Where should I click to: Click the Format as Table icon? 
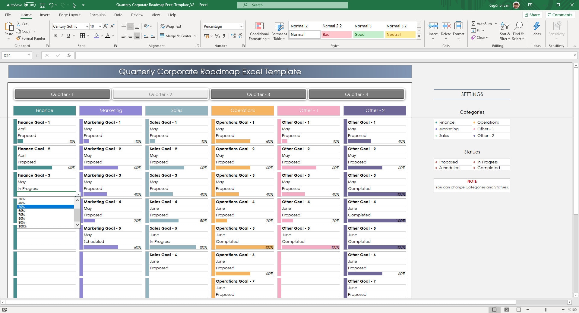279,26
